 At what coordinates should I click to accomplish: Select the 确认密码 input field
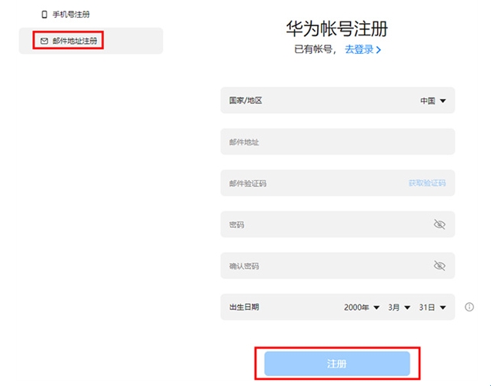point(323,267)
